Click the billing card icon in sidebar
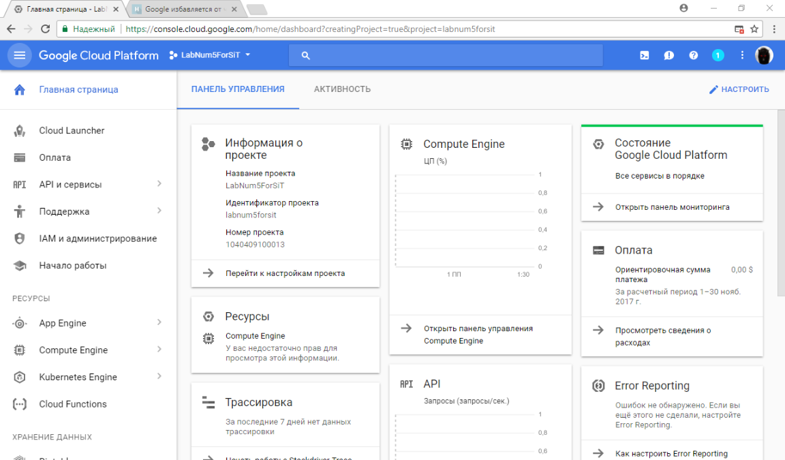This screenshot has height=460, width=785. tap(20, 157)
